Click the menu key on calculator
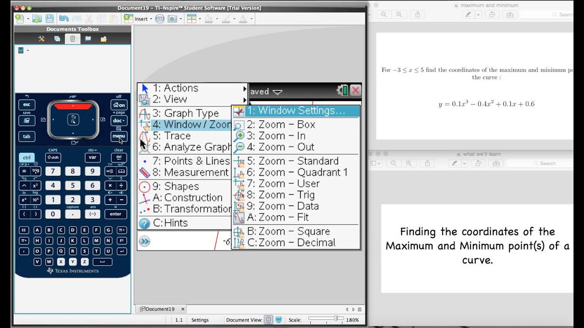This screenshot has width=584, height=328. 119,136
